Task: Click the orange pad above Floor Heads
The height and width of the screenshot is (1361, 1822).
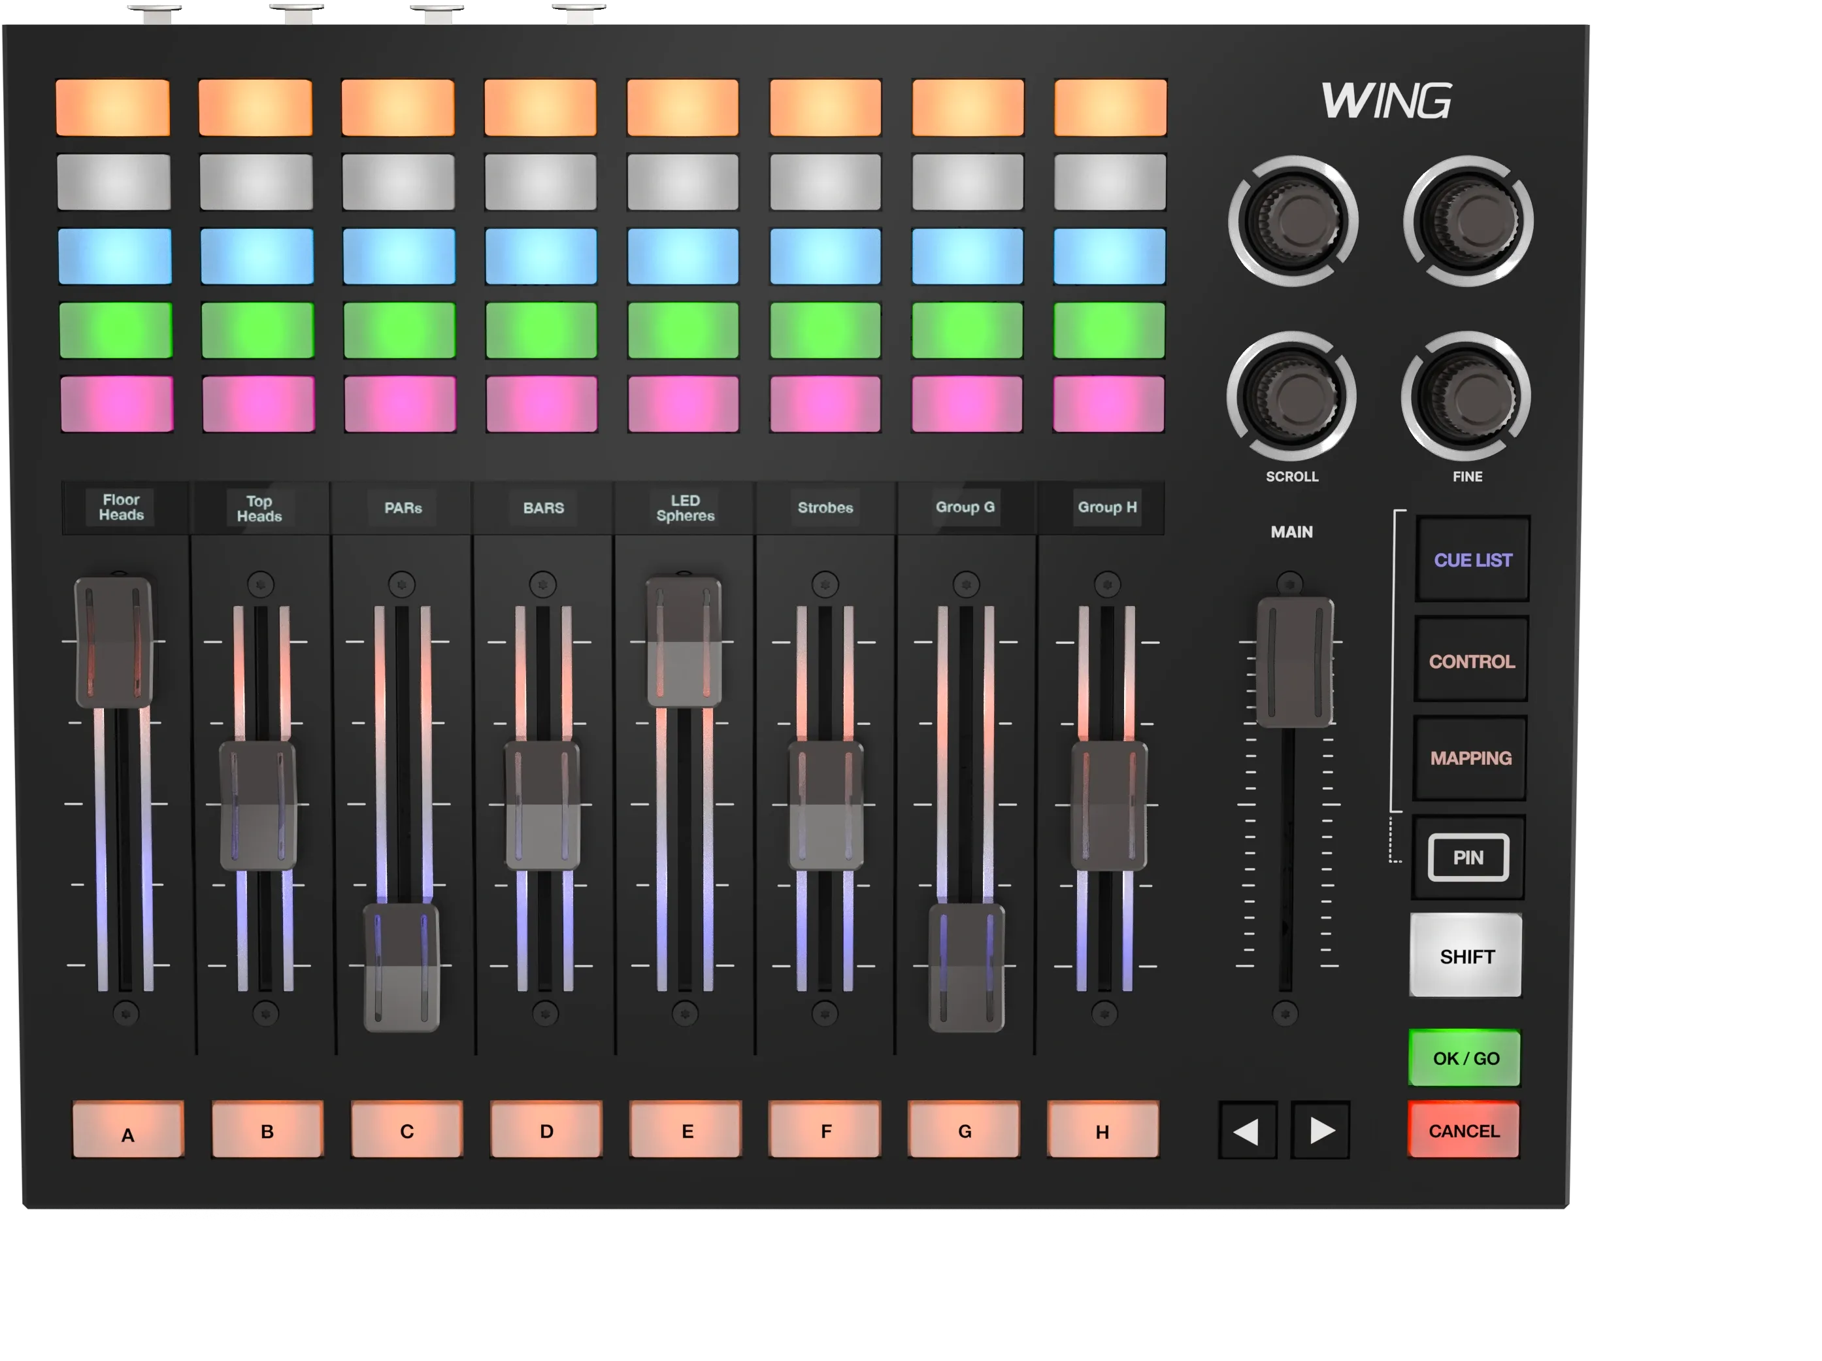Action: 113,107
